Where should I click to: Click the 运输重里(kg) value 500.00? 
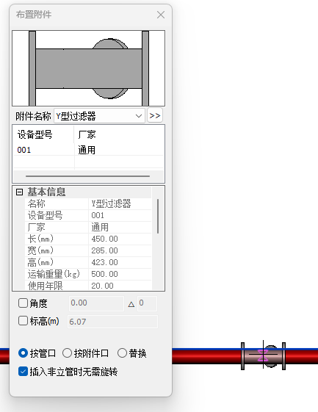[120, 274]
